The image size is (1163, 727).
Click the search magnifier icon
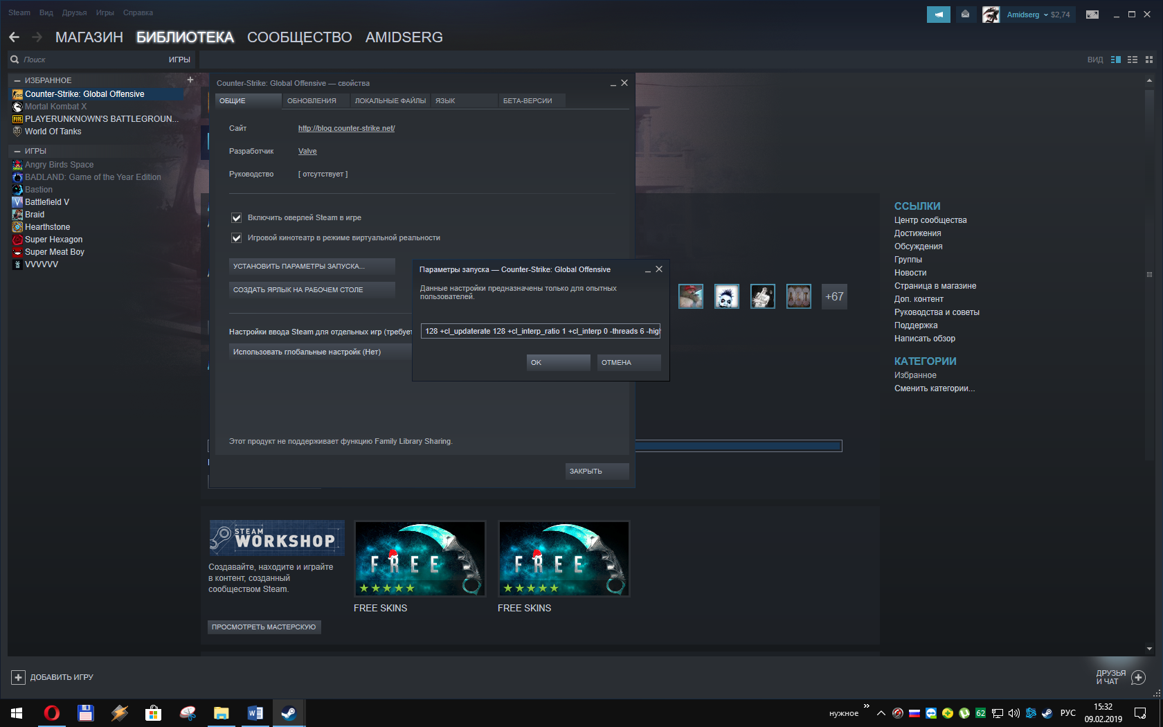click(15, 60)
